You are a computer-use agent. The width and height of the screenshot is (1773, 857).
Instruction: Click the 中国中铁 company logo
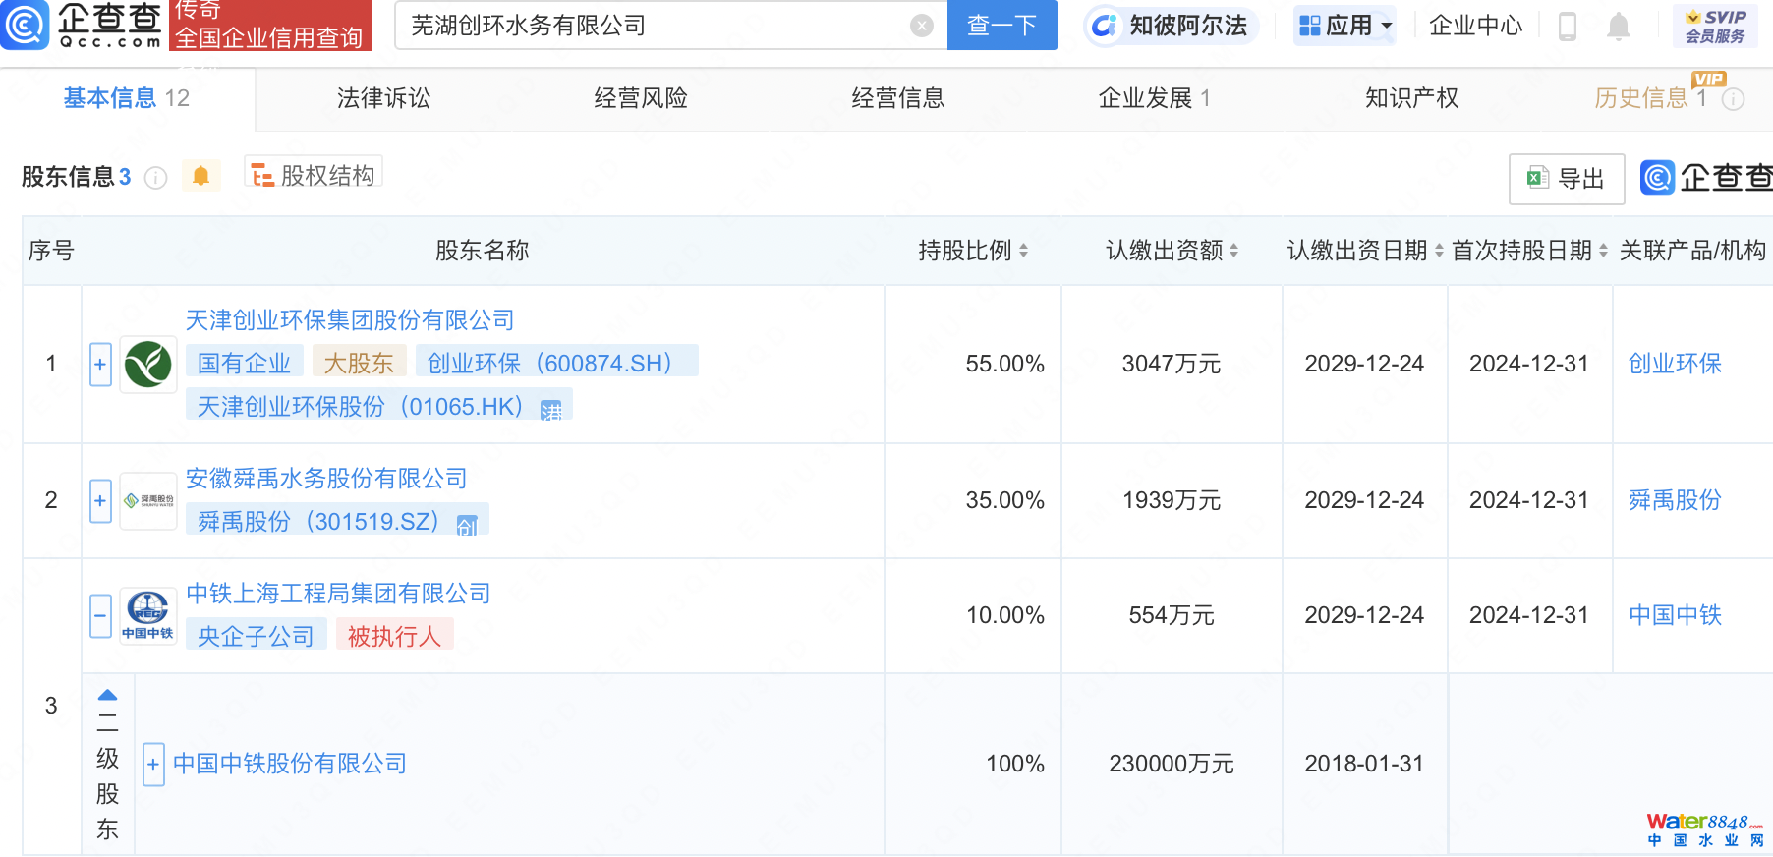(x=147, y=616)
